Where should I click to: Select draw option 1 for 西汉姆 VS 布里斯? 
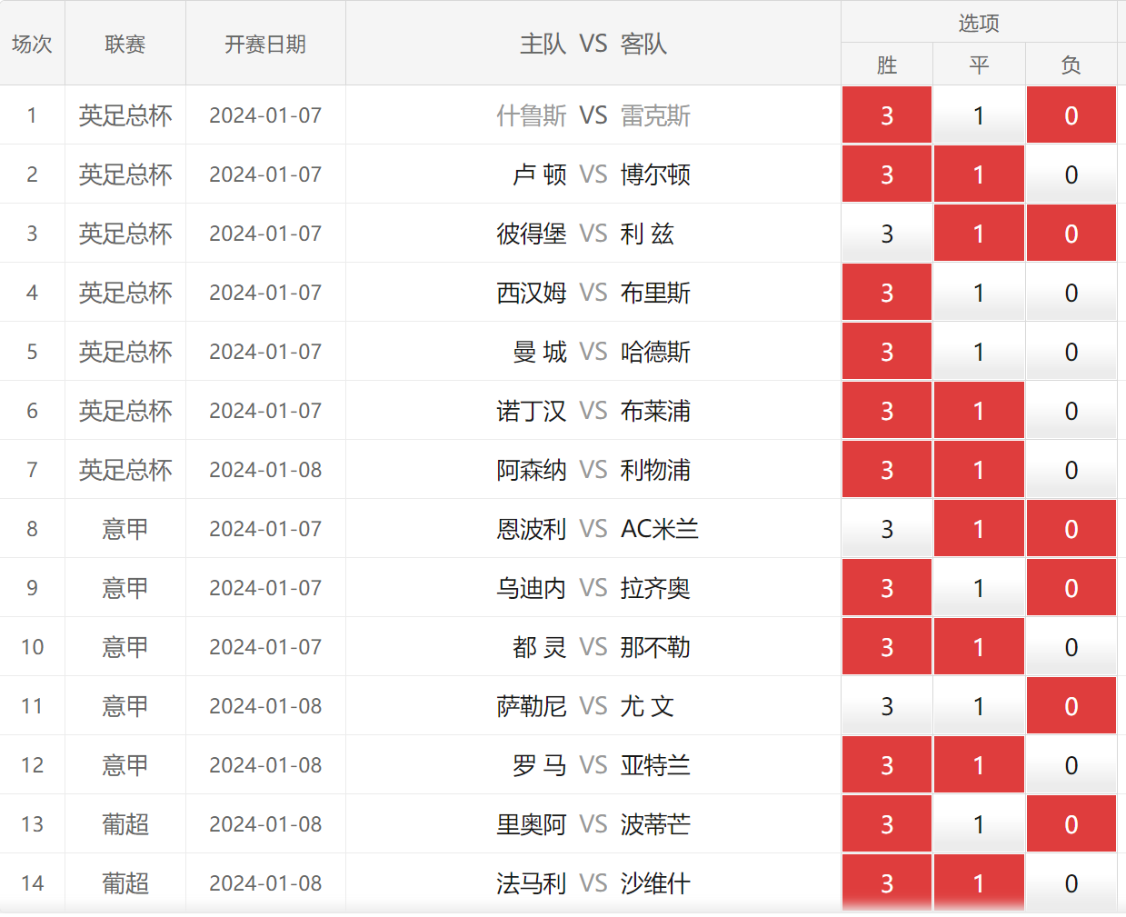tap(979, 293)
